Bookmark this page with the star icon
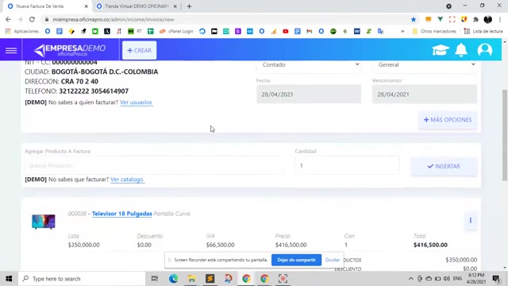 coord(414,19)
